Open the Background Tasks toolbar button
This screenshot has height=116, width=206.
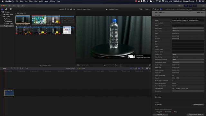pos(18,6)
